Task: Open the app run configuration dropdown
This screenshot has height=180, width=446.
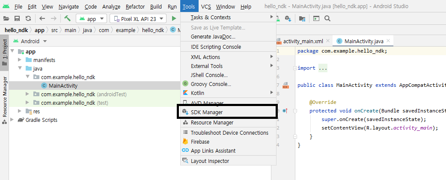Action: click(x=91, y=19)
